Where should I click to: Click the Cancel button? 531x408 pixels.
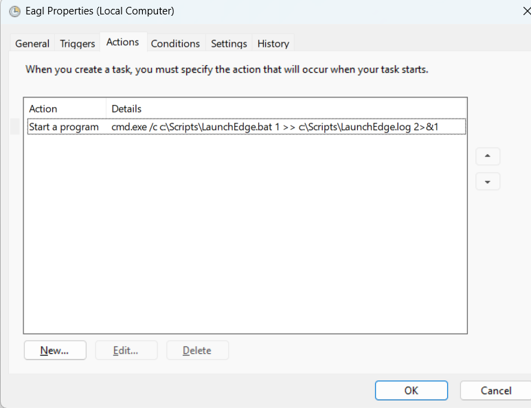[x=496, y=390]
